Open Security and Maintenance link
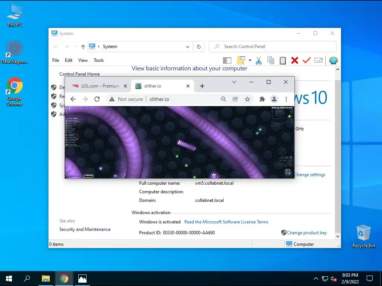The image size is (382, 286). [x=85, y=229]
